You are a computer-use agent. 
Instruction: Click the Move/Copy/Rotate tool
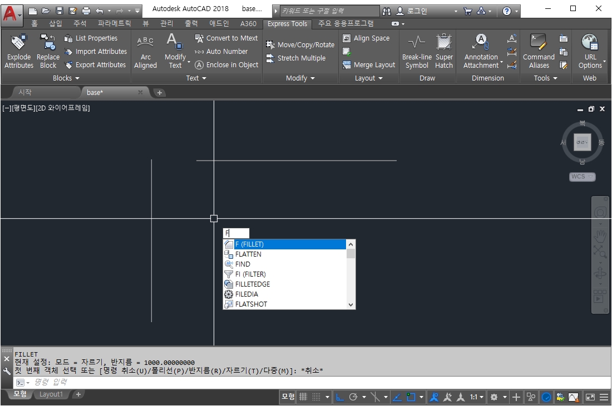[300, 45]
